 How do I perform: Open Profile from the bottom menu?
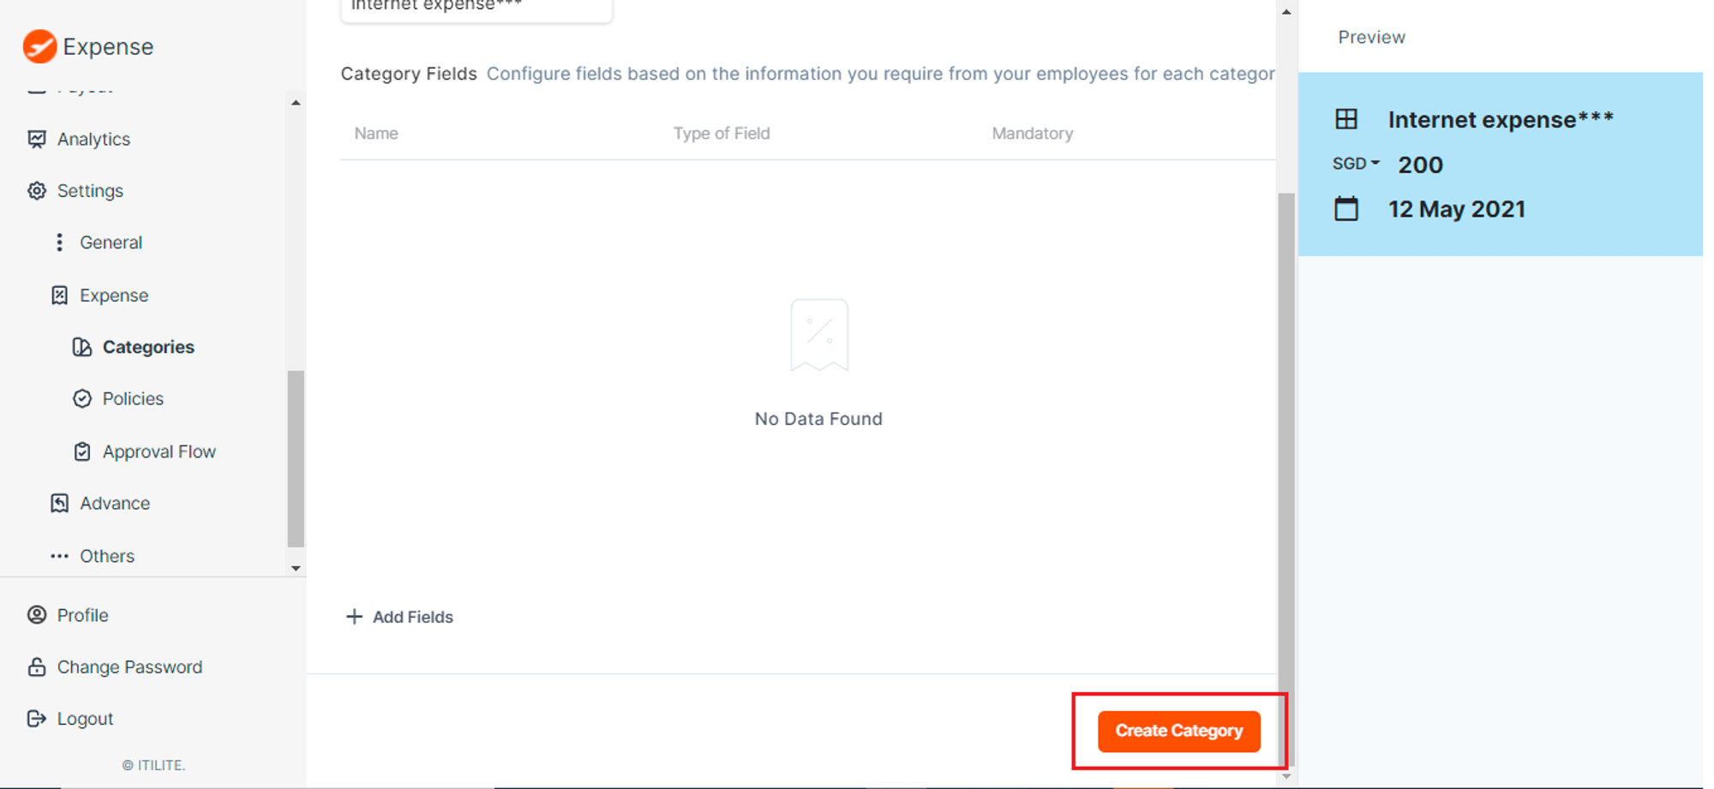click(81, 615)
